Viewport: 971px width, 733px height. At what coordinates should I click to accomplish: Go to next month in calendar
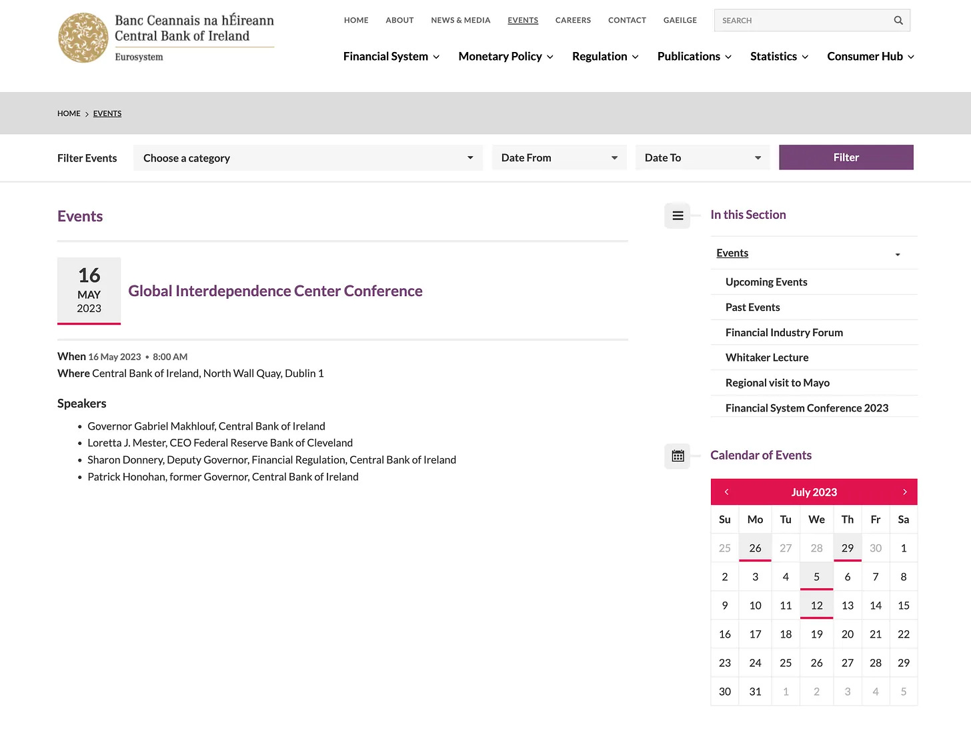pyautogui.click(x=904, y=492)
